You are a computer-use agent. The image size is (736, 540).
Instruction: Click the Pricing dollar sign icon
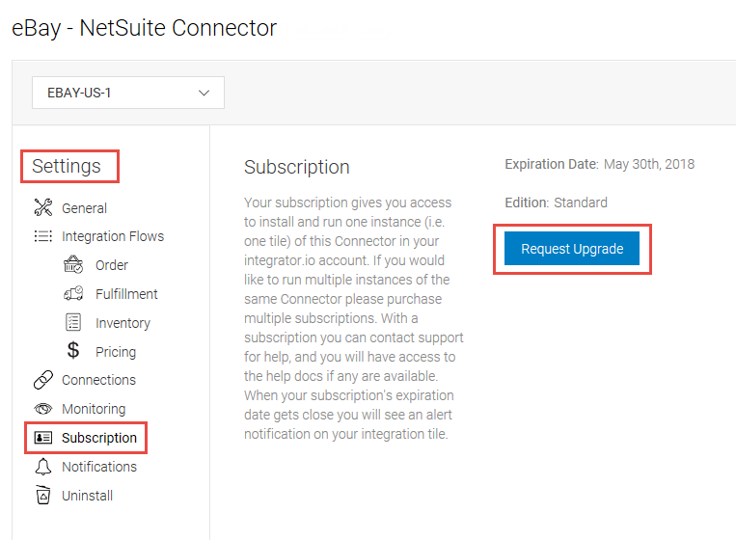(73, 350)
